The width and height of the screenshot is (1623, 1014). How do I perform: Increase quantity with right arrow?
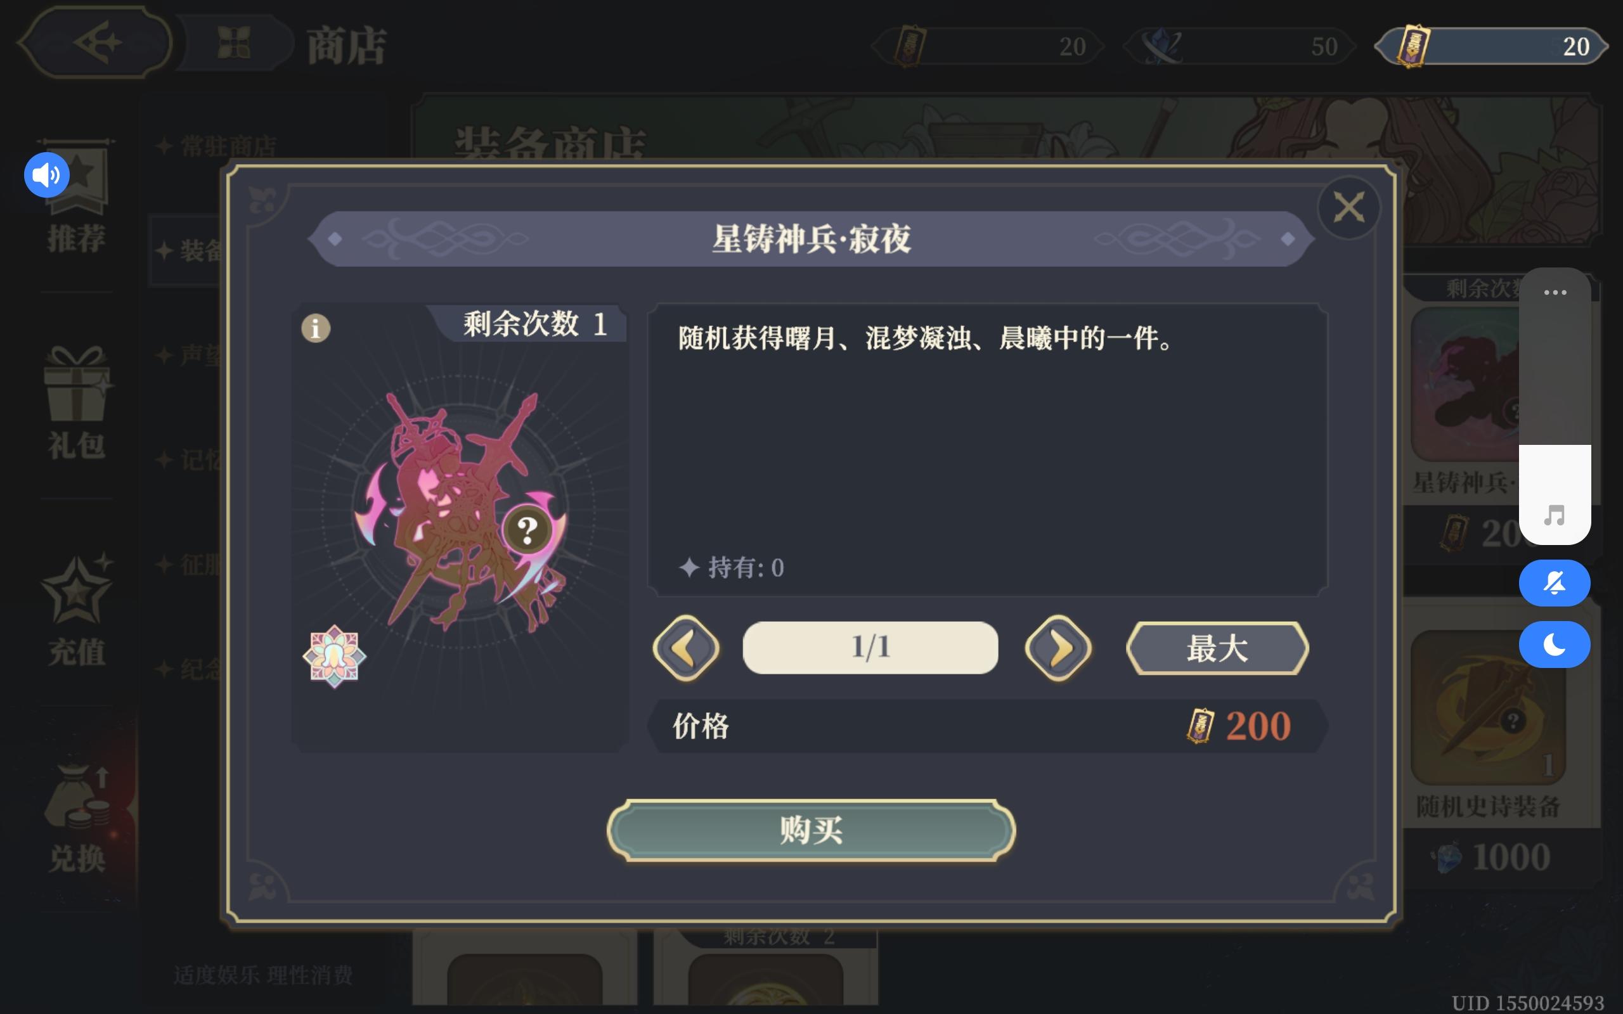pyautogui.click(x=1058, y=648)
